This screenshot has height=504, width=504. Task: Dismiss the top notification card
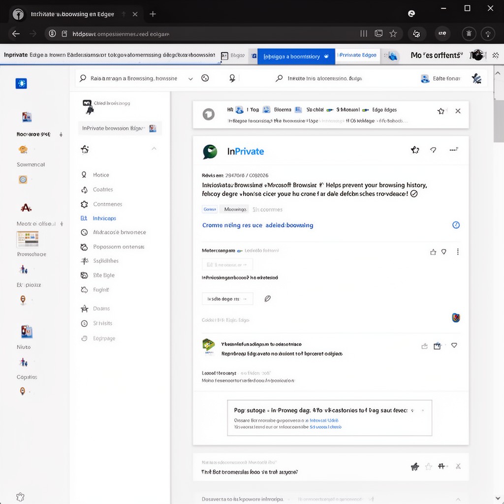(x=458, y=111)
